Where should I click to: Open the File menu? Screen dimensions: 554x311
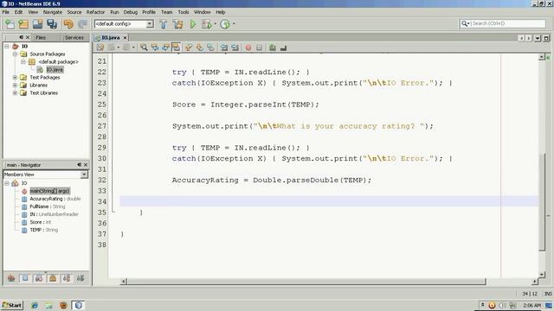click(x=6, y=12)
